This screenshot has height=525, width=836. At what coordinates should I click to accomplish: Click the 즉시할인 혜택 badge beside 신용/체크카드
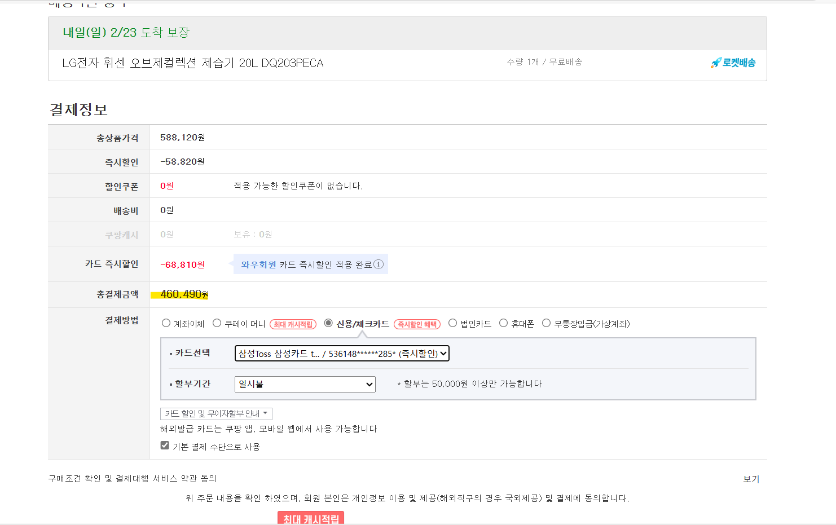pyautogui.click(x=417, y=324)
